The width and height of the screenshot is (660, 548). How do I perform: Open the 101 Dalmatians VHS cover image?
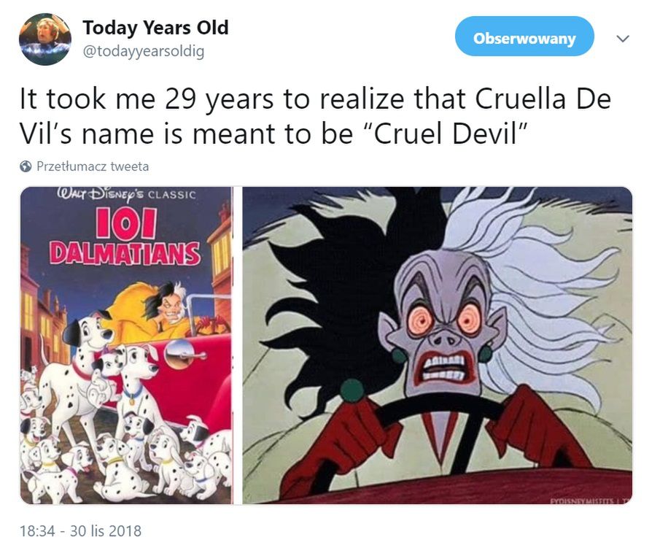(126, 345)
